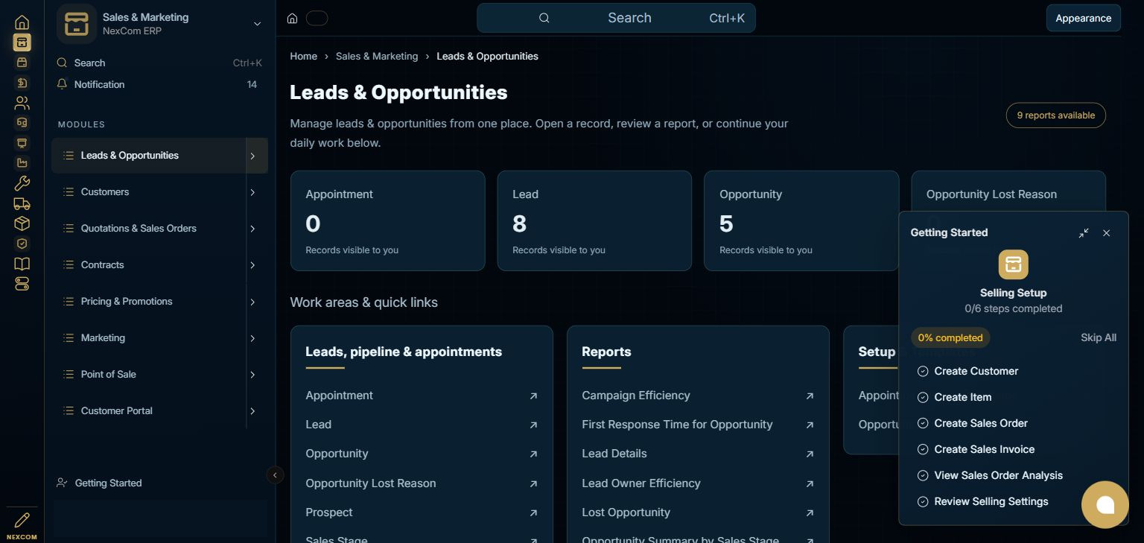Open the delivery truck icon in rail
Image resolution: width=1144 pixels, height=543 pixels.
22,203
